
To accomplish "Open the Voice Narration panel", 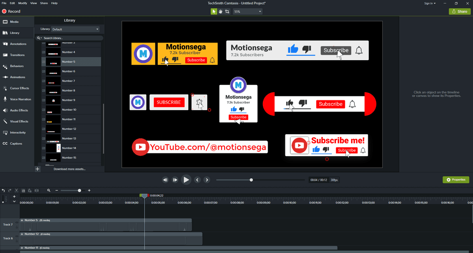I will point(17,99).
